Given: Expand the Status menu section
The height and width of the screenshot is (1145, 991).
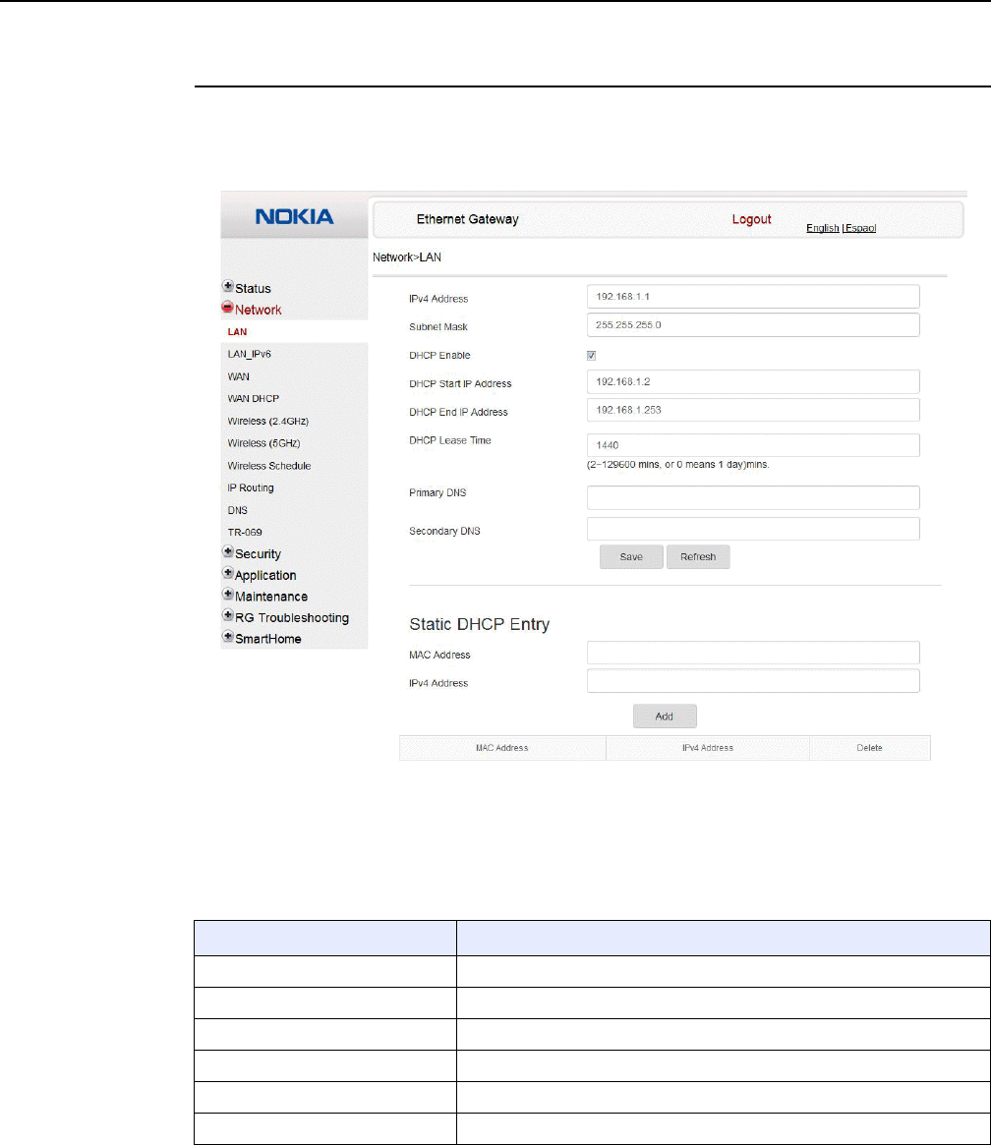Looking at the screenshot, I should [x=247, y=288].
